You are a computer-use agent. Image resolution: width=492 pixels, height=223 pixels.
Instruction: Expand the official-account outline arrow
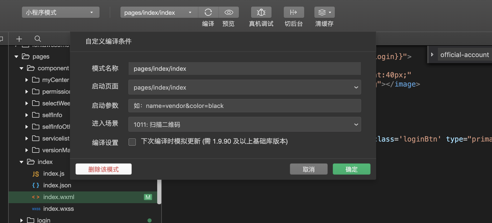[432, 54]
